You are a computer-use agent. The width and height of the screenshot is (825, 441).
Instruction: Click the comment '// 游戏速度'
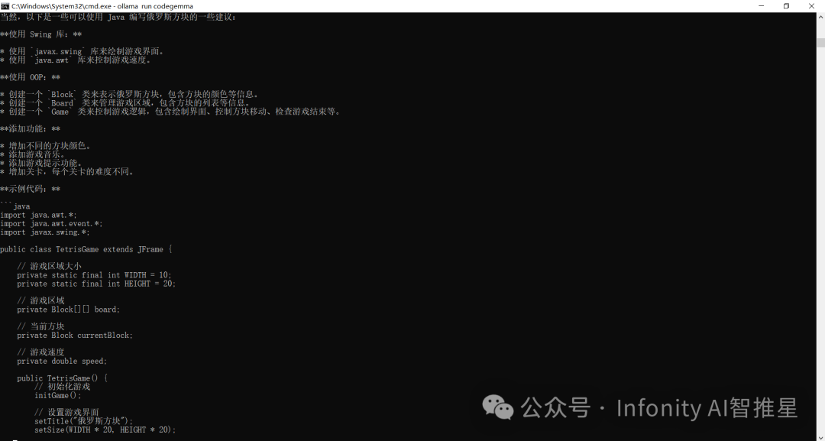(x=40, y=352)
